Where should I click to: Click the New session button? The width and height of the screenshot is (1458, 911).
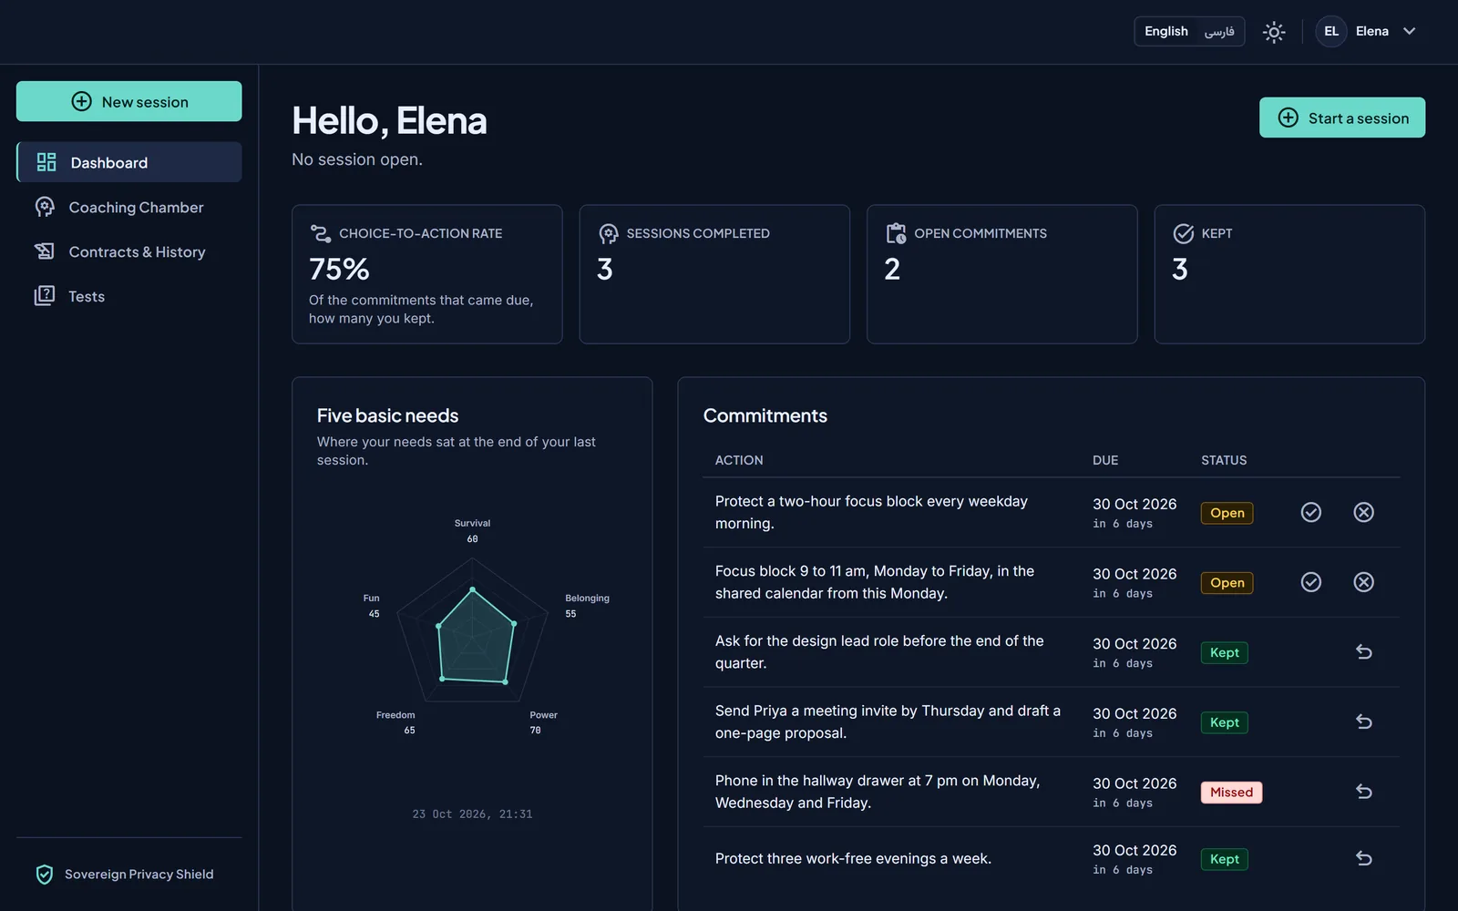point(129,101)
